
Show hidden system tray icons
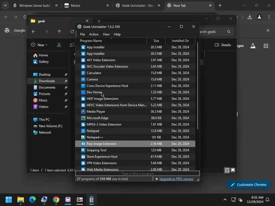point(225,200)
